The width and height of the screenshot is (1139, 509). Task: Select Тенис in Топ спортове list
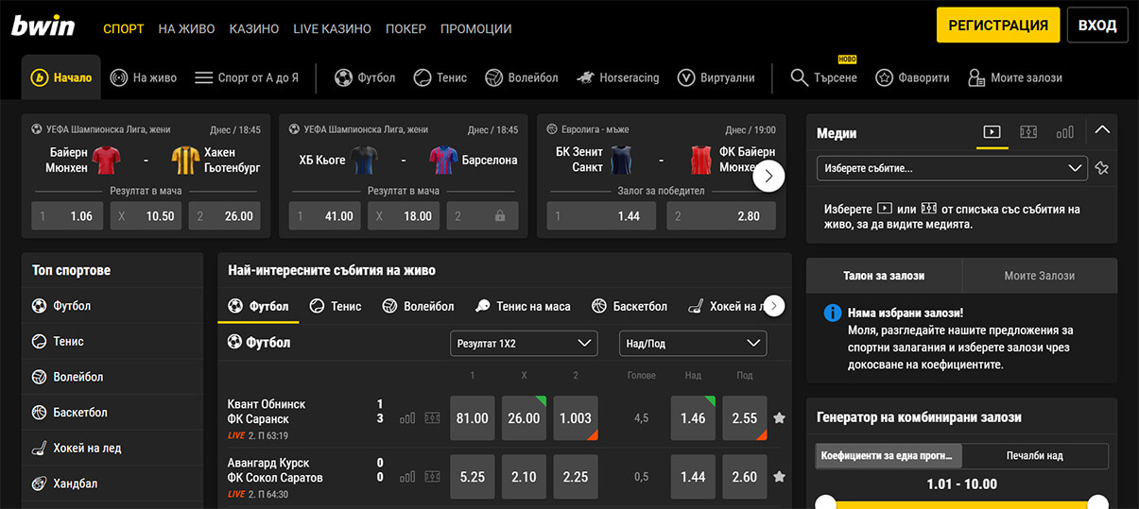(112, 341)
